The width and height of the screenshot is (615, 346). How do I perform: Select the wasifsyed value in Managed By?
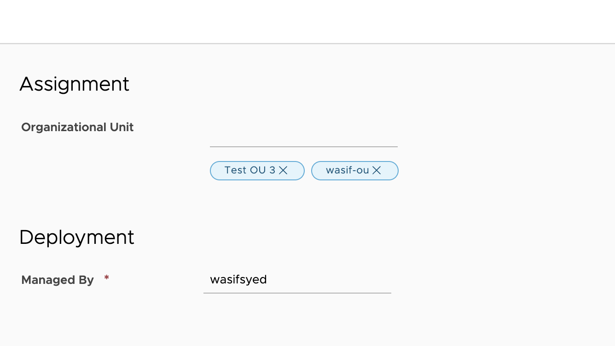(238, 279)
